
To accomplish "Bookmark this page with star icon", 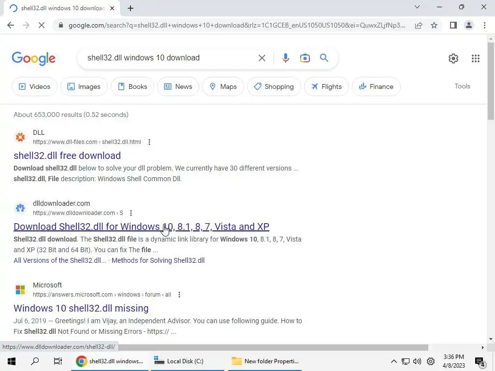I will [434, 25].
